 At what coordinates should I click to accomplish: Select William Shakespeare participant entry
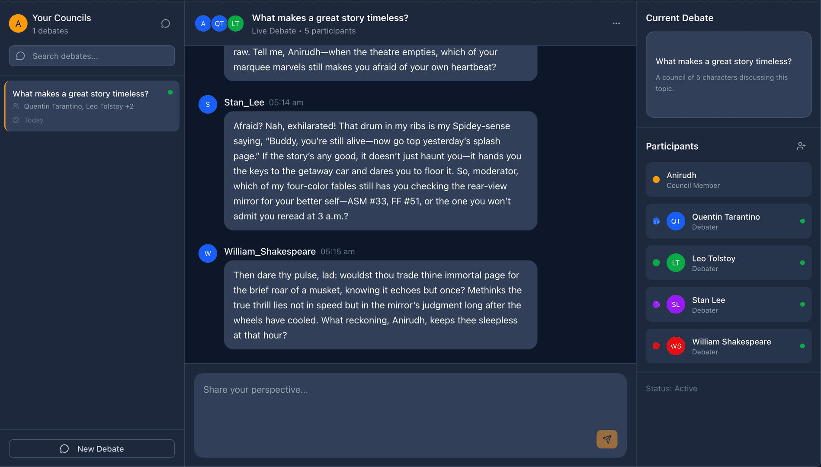pyautogui.click(x=728, y=346)
